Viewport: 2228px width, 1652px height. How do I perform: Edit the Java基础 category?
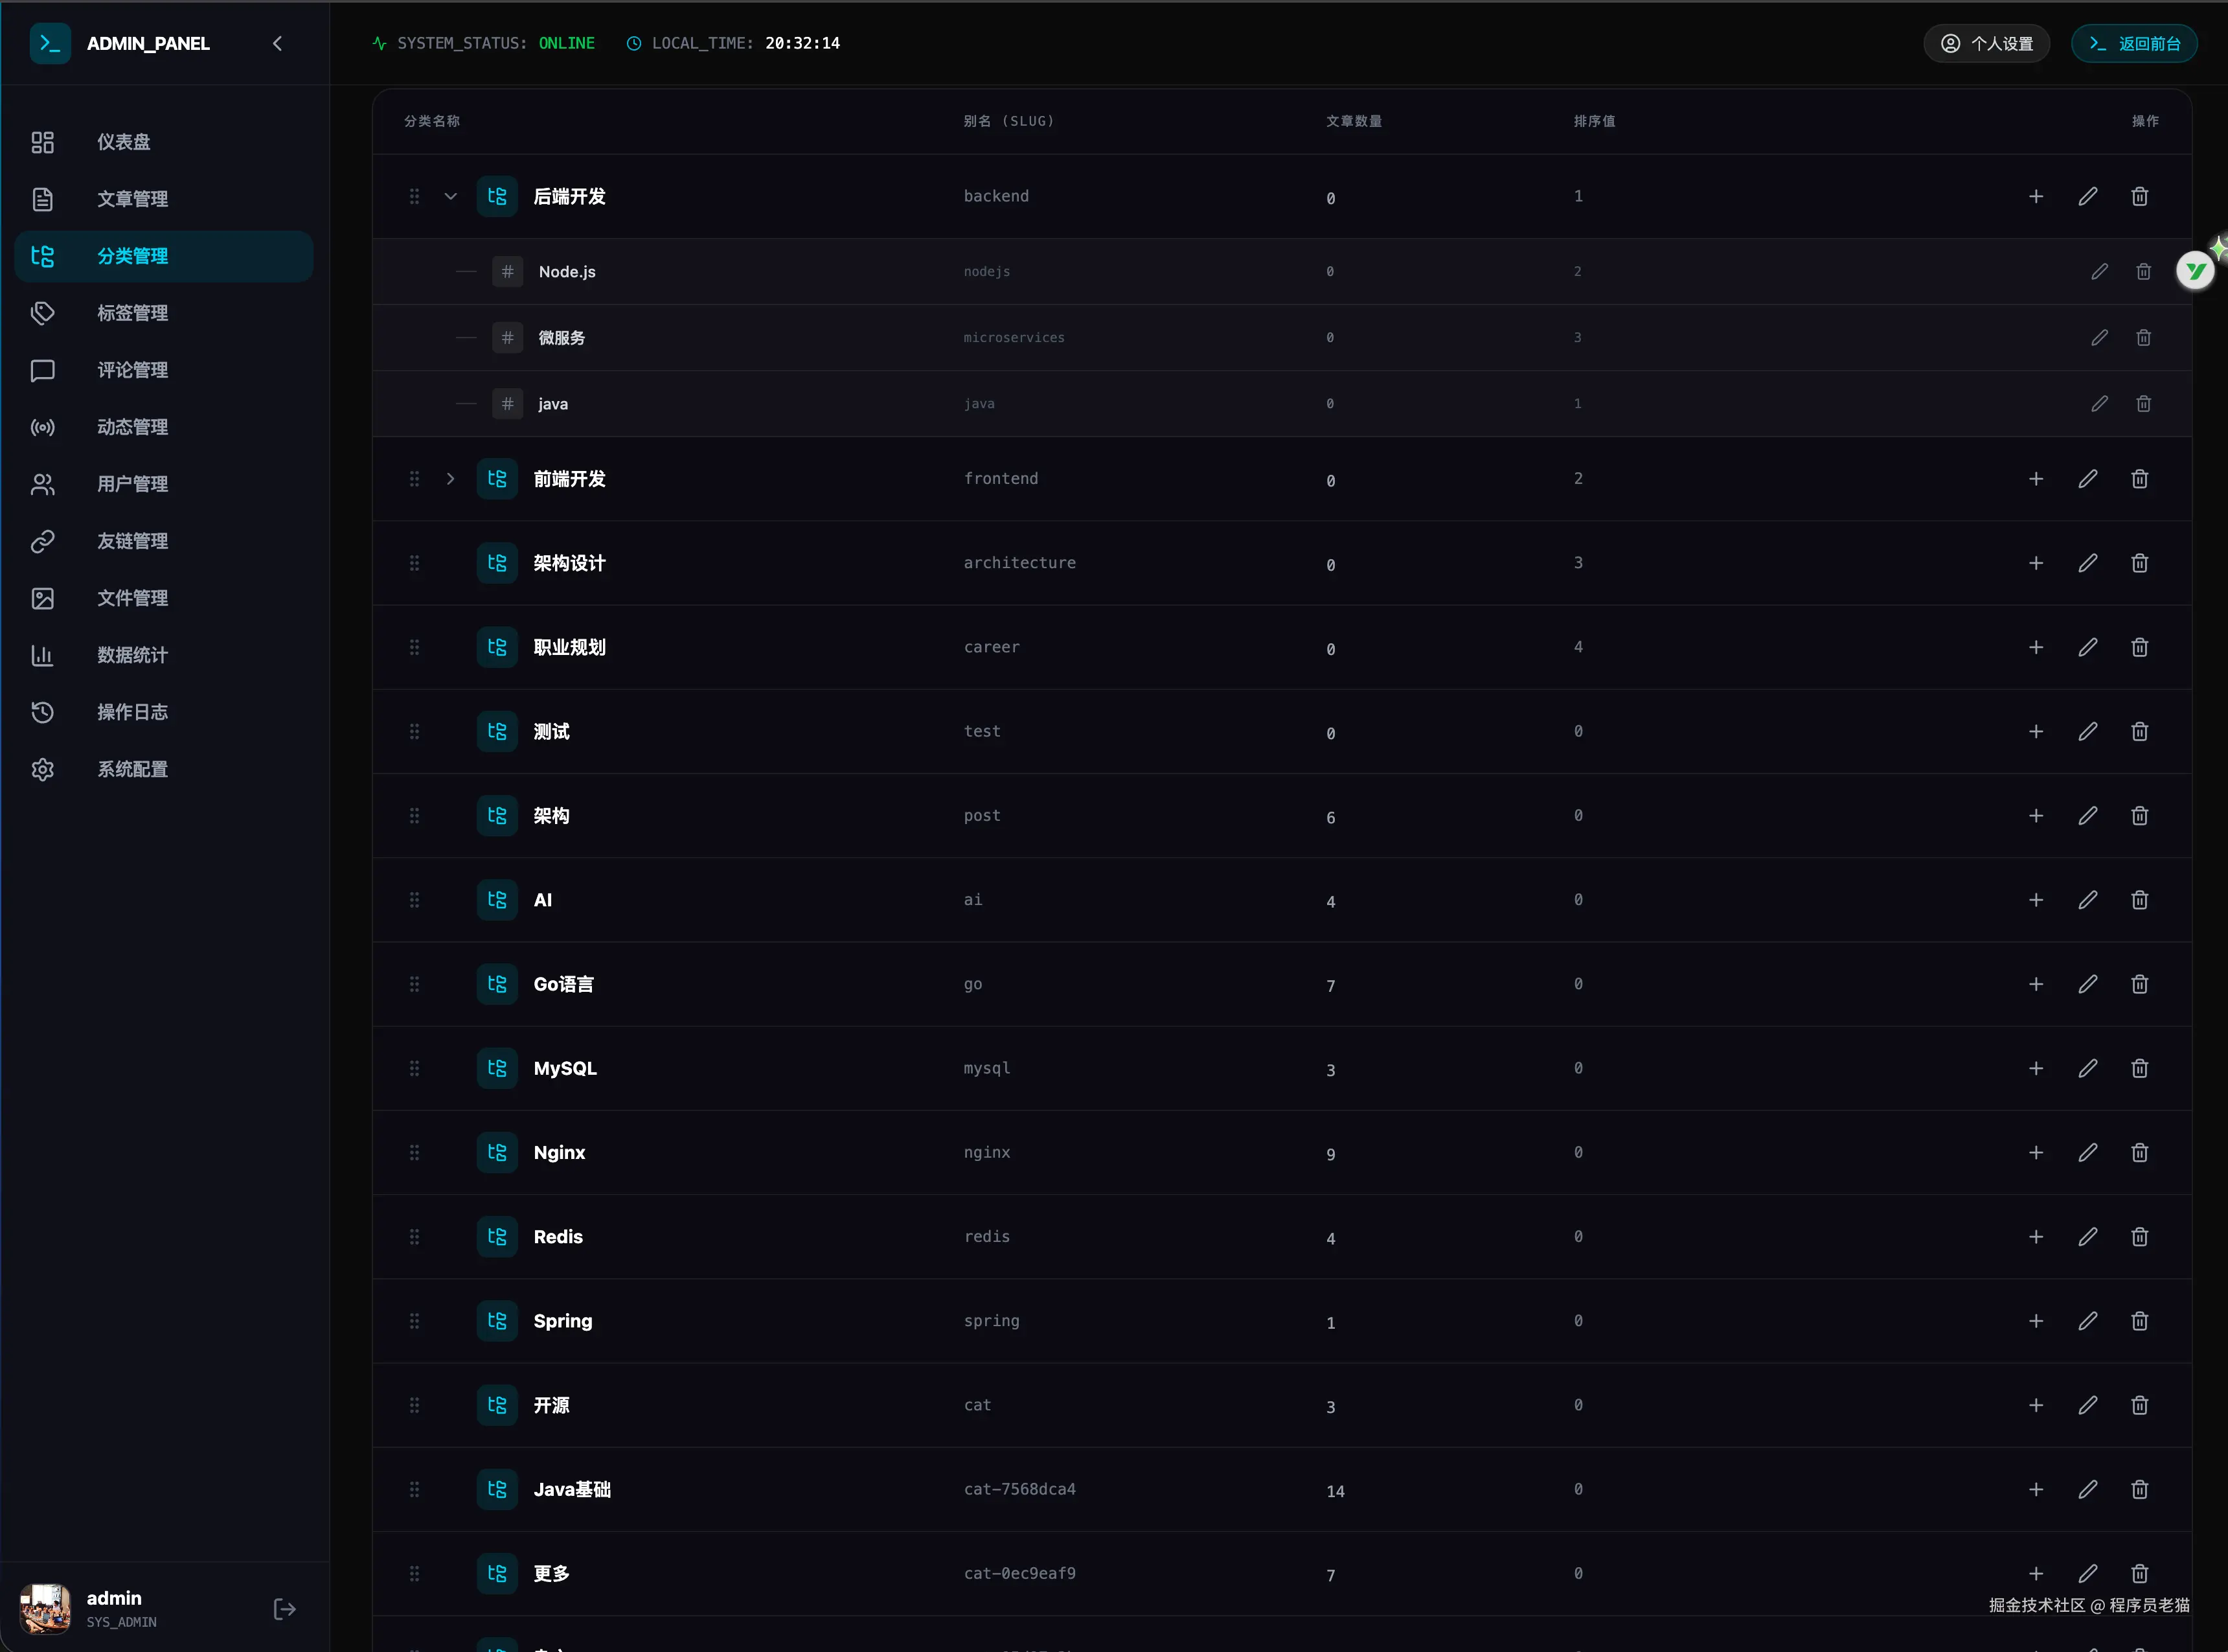(2088, 1489)
